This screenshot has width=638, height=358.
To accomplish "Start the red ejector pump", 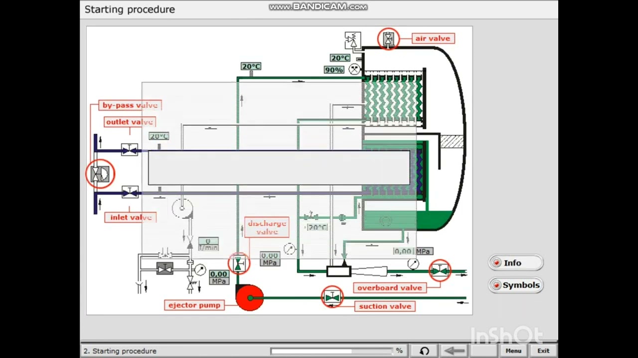I will 249,297.
